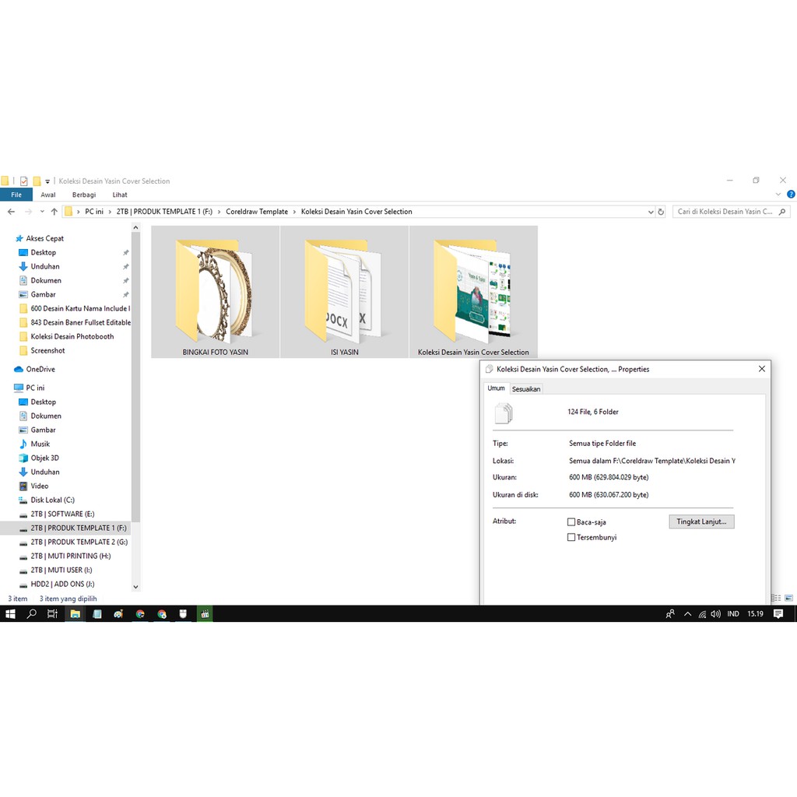Click the taskbar search magnifier icon

tap(32, 614)
